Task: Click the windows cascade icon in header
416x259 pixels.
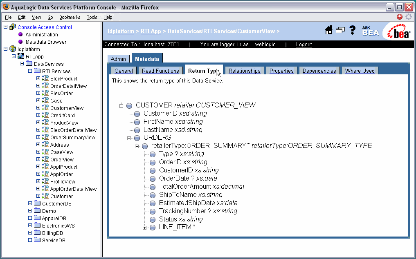Action: 340,30
